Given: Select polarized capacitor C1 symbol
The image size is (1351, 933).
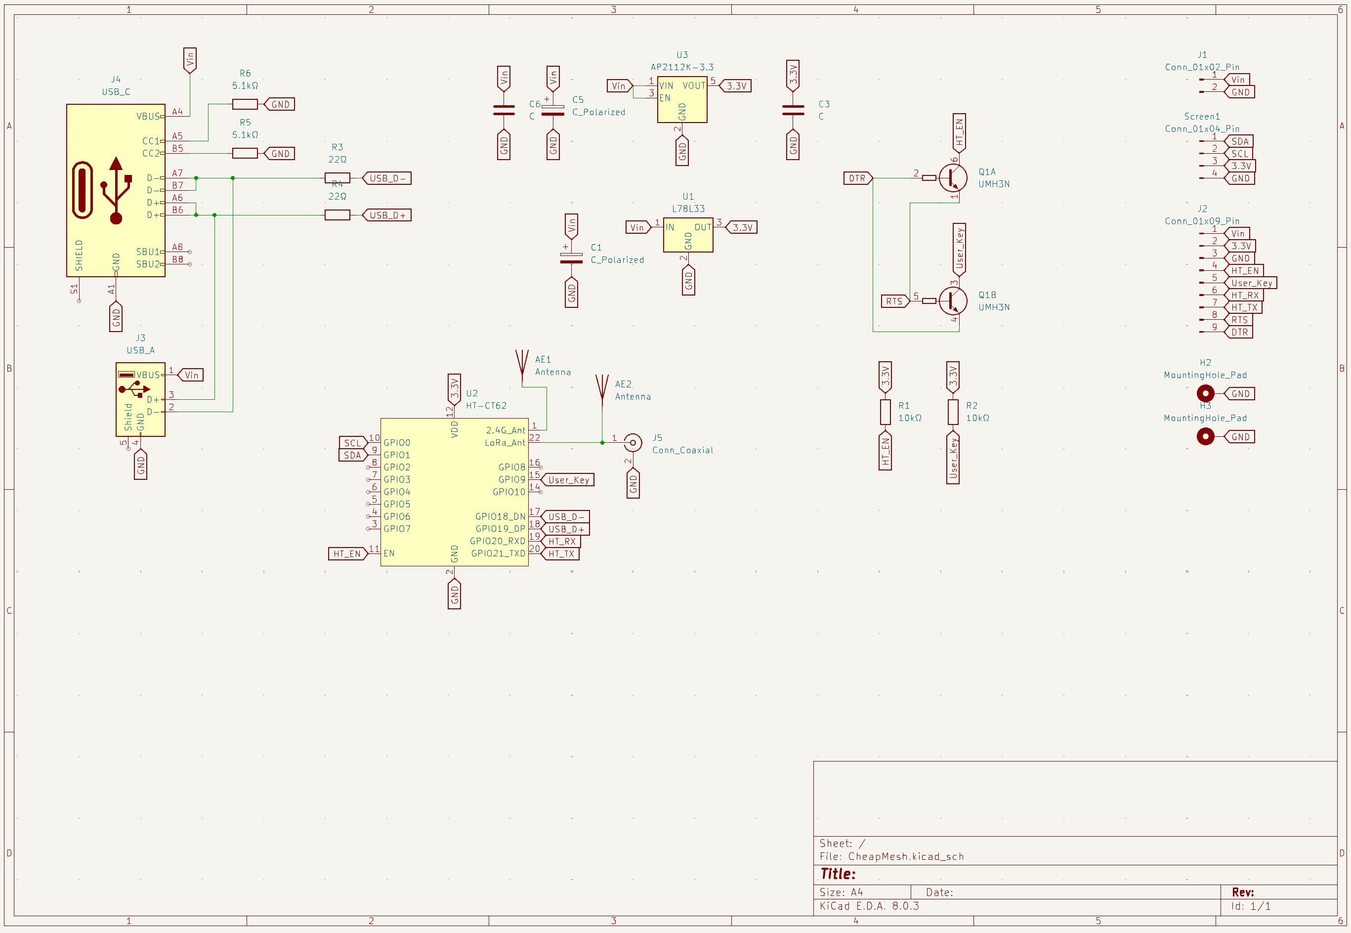Looking at the screenshot, I should tap(572, 258).
